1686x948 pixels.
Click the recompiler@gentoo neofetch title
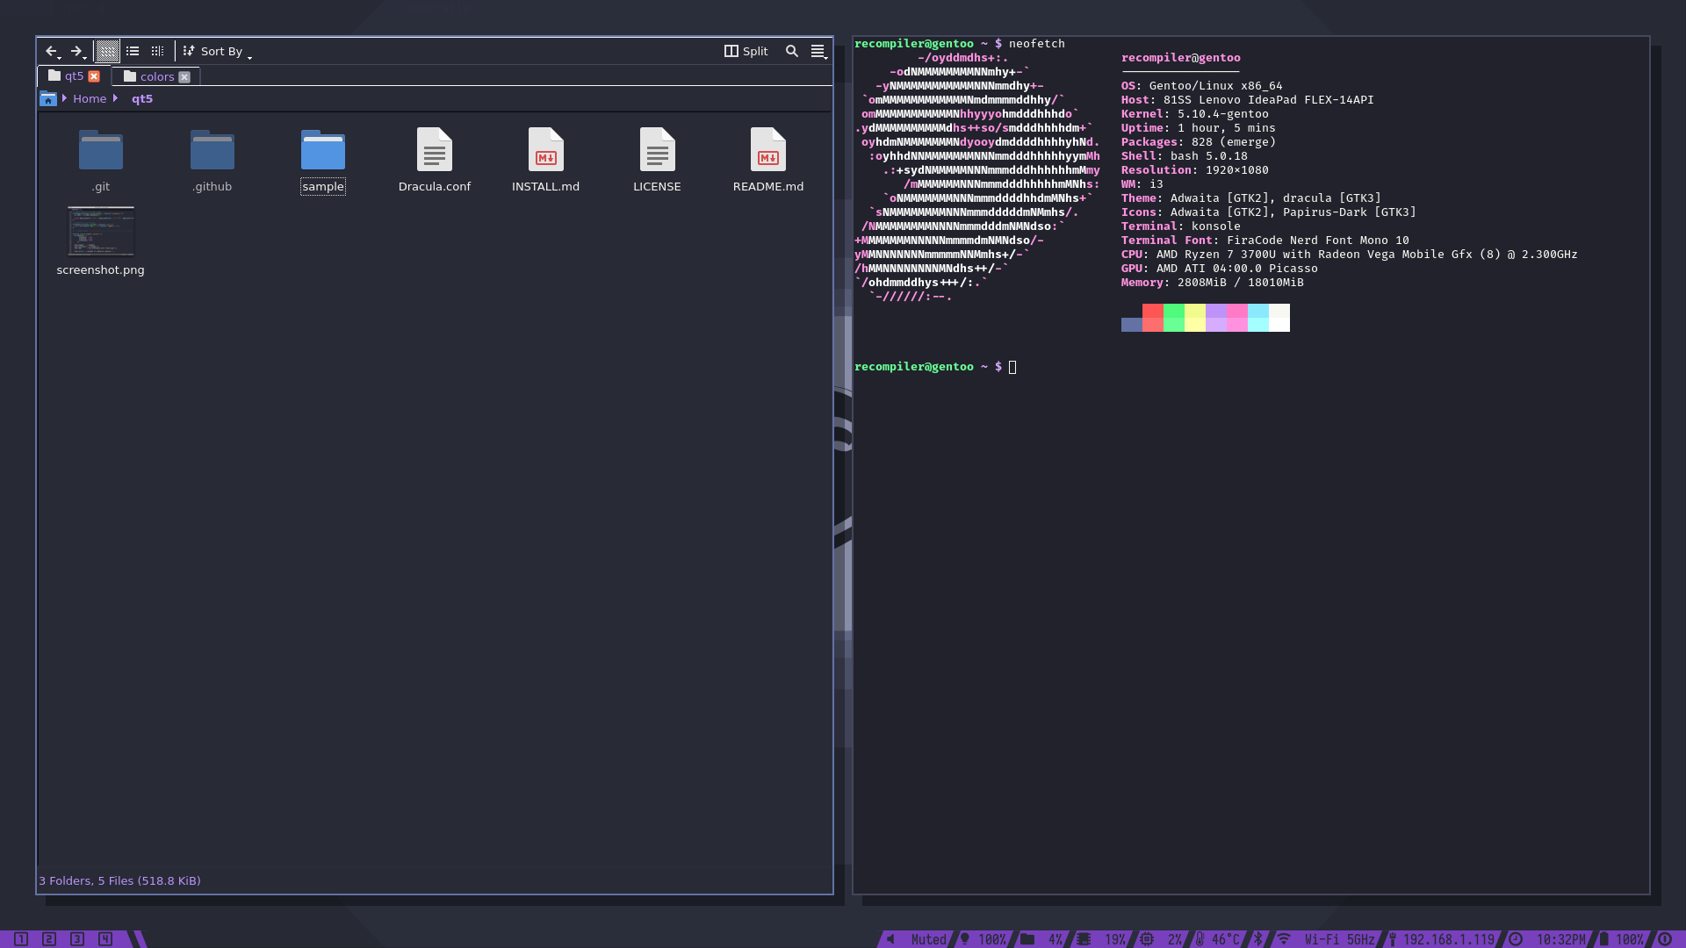pyautogui.click(x=1180, y=58)
